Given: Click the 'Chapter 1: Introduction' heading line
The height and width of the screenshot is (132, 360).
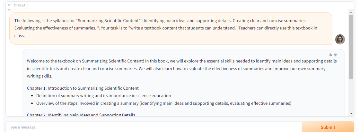Looking at the screenshot, I should click(83, 88).
